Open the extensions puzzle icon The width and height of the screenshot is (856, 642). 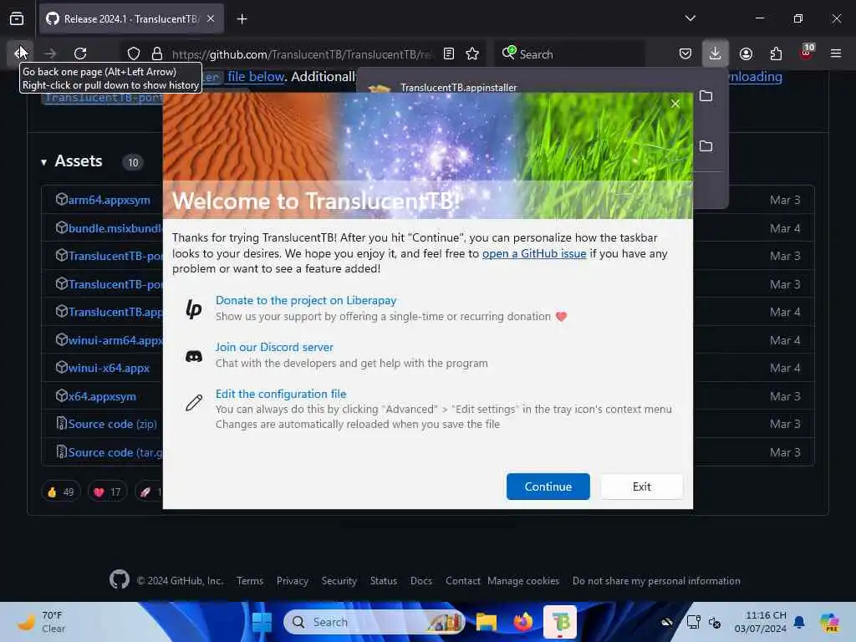tap(776, 53)
